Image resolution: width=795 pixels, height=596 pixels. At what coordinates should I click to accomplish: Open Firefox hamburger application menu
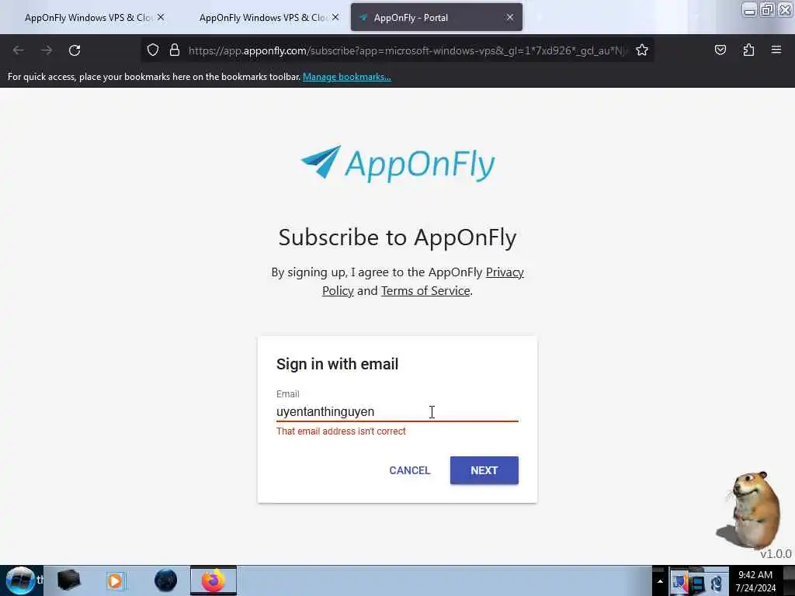click(776, 50)
